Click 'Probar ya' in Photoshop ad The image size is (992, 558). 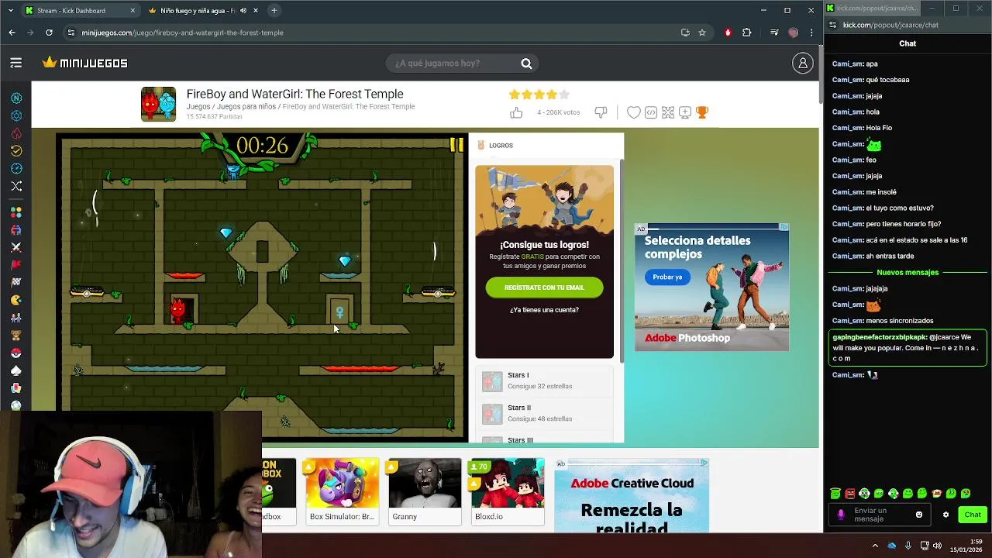[x=667, y=277]
